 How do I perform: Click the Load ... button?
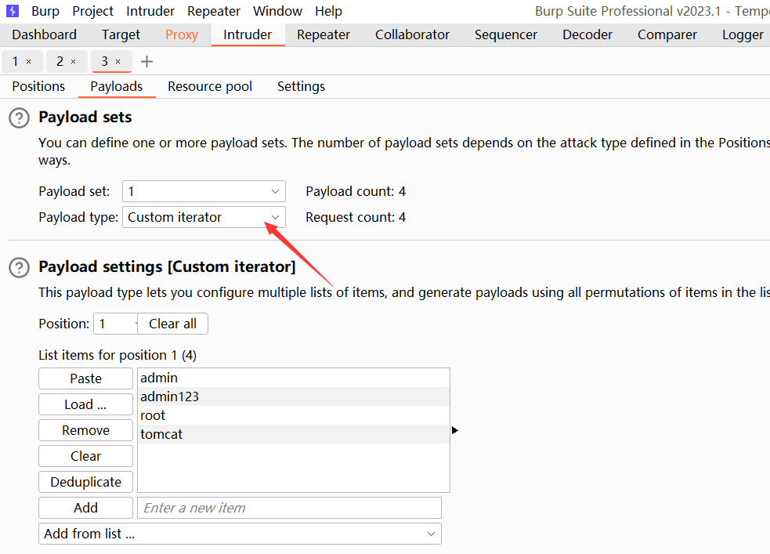pos(86,404)
